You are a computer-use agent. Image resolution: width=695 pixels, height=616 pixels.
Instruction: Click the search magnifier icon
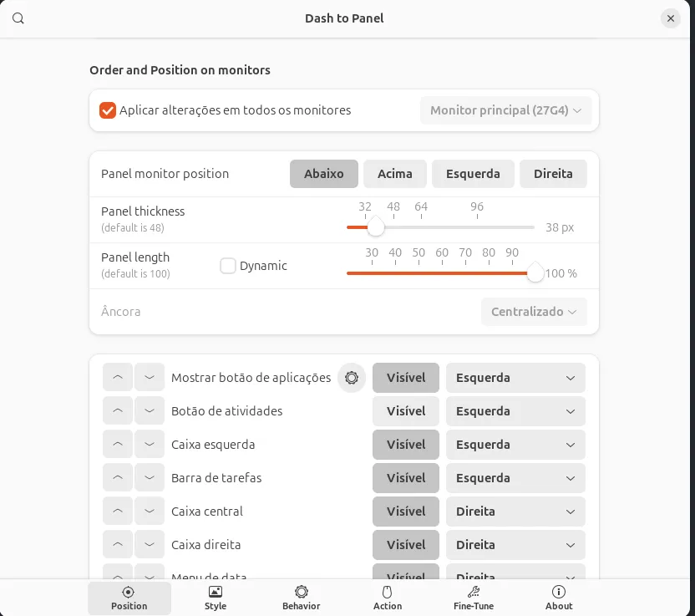click(18, 18)
